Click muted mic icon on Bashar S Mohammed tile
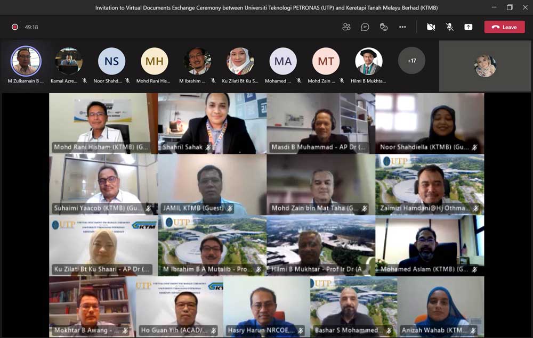The width and height of the screenshot is (533, 338). 389,330
